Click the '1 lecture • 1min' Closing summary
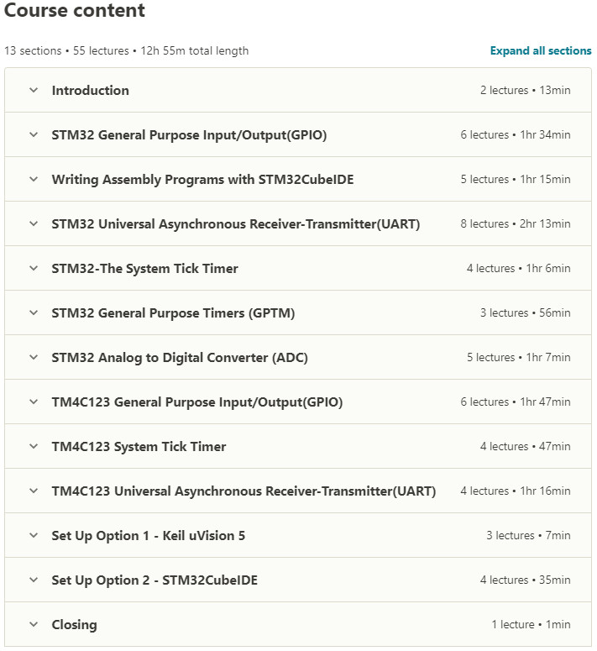This screenshot has width=597, height=651. tap(531, 625)
